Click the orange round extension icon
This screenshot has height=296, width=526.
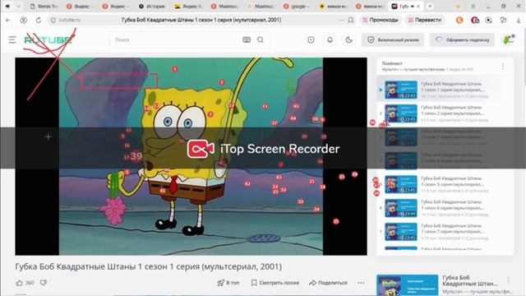459,20
